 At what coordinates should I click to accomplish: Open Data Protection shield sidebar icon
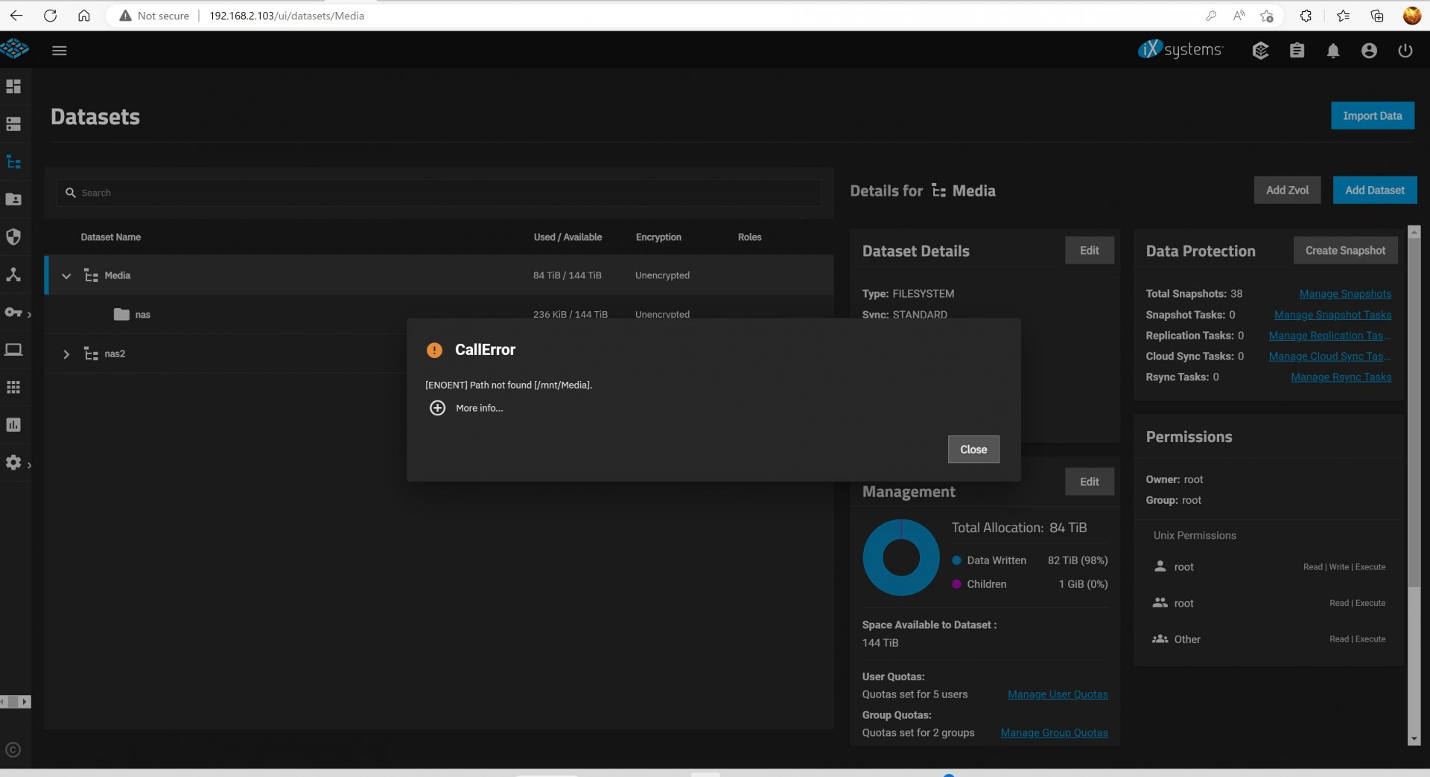coord(13,237)
